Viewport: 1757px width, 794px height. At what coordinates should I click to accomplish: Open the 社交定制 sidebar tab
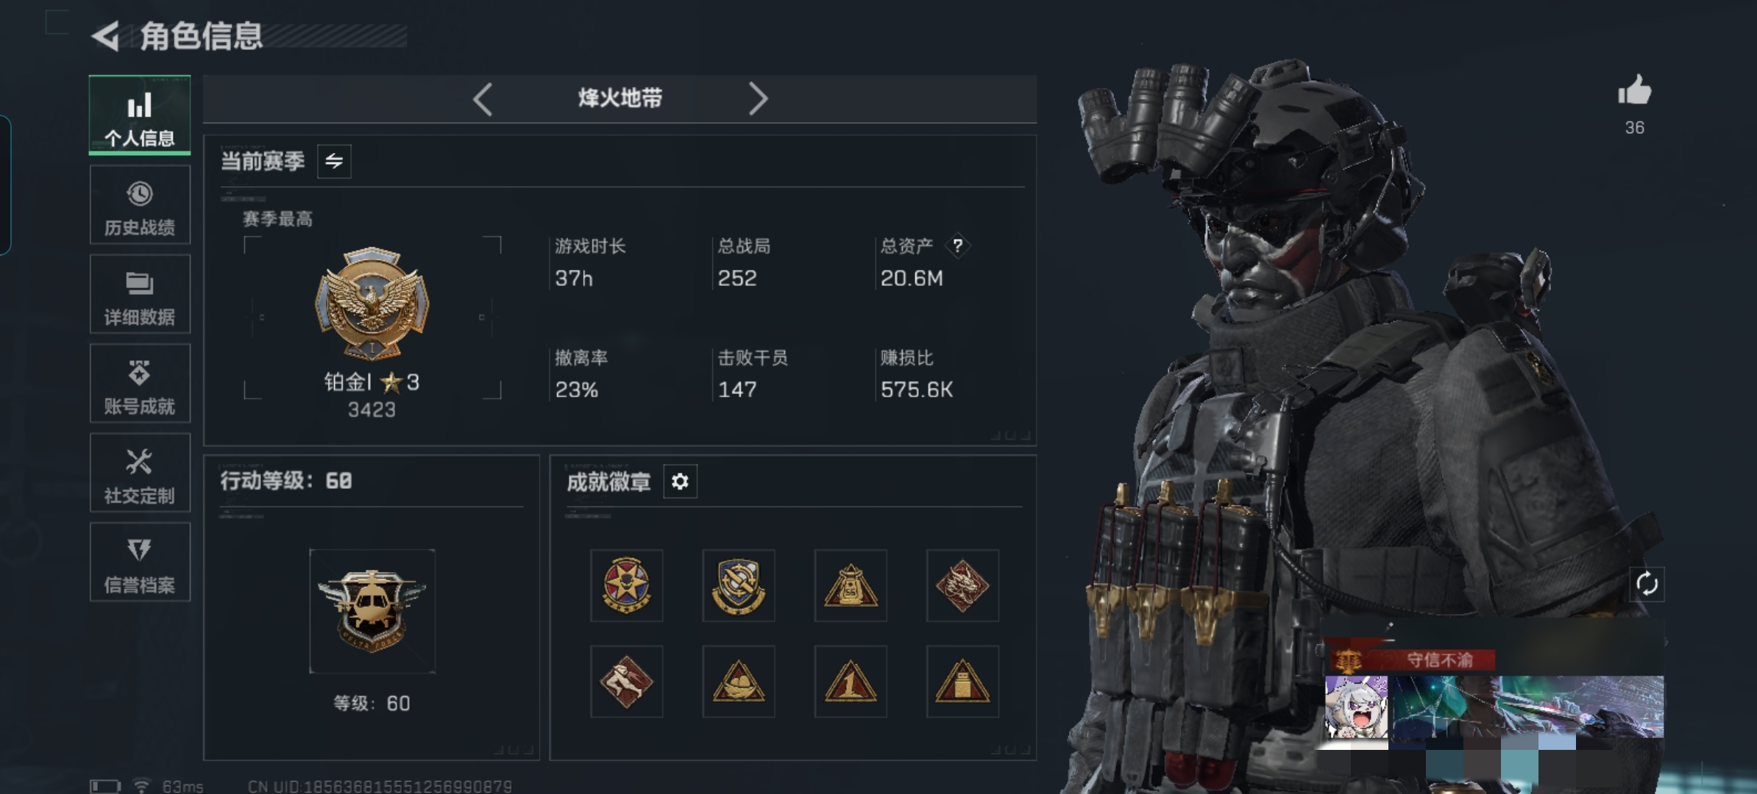click(x=140, y=473)
